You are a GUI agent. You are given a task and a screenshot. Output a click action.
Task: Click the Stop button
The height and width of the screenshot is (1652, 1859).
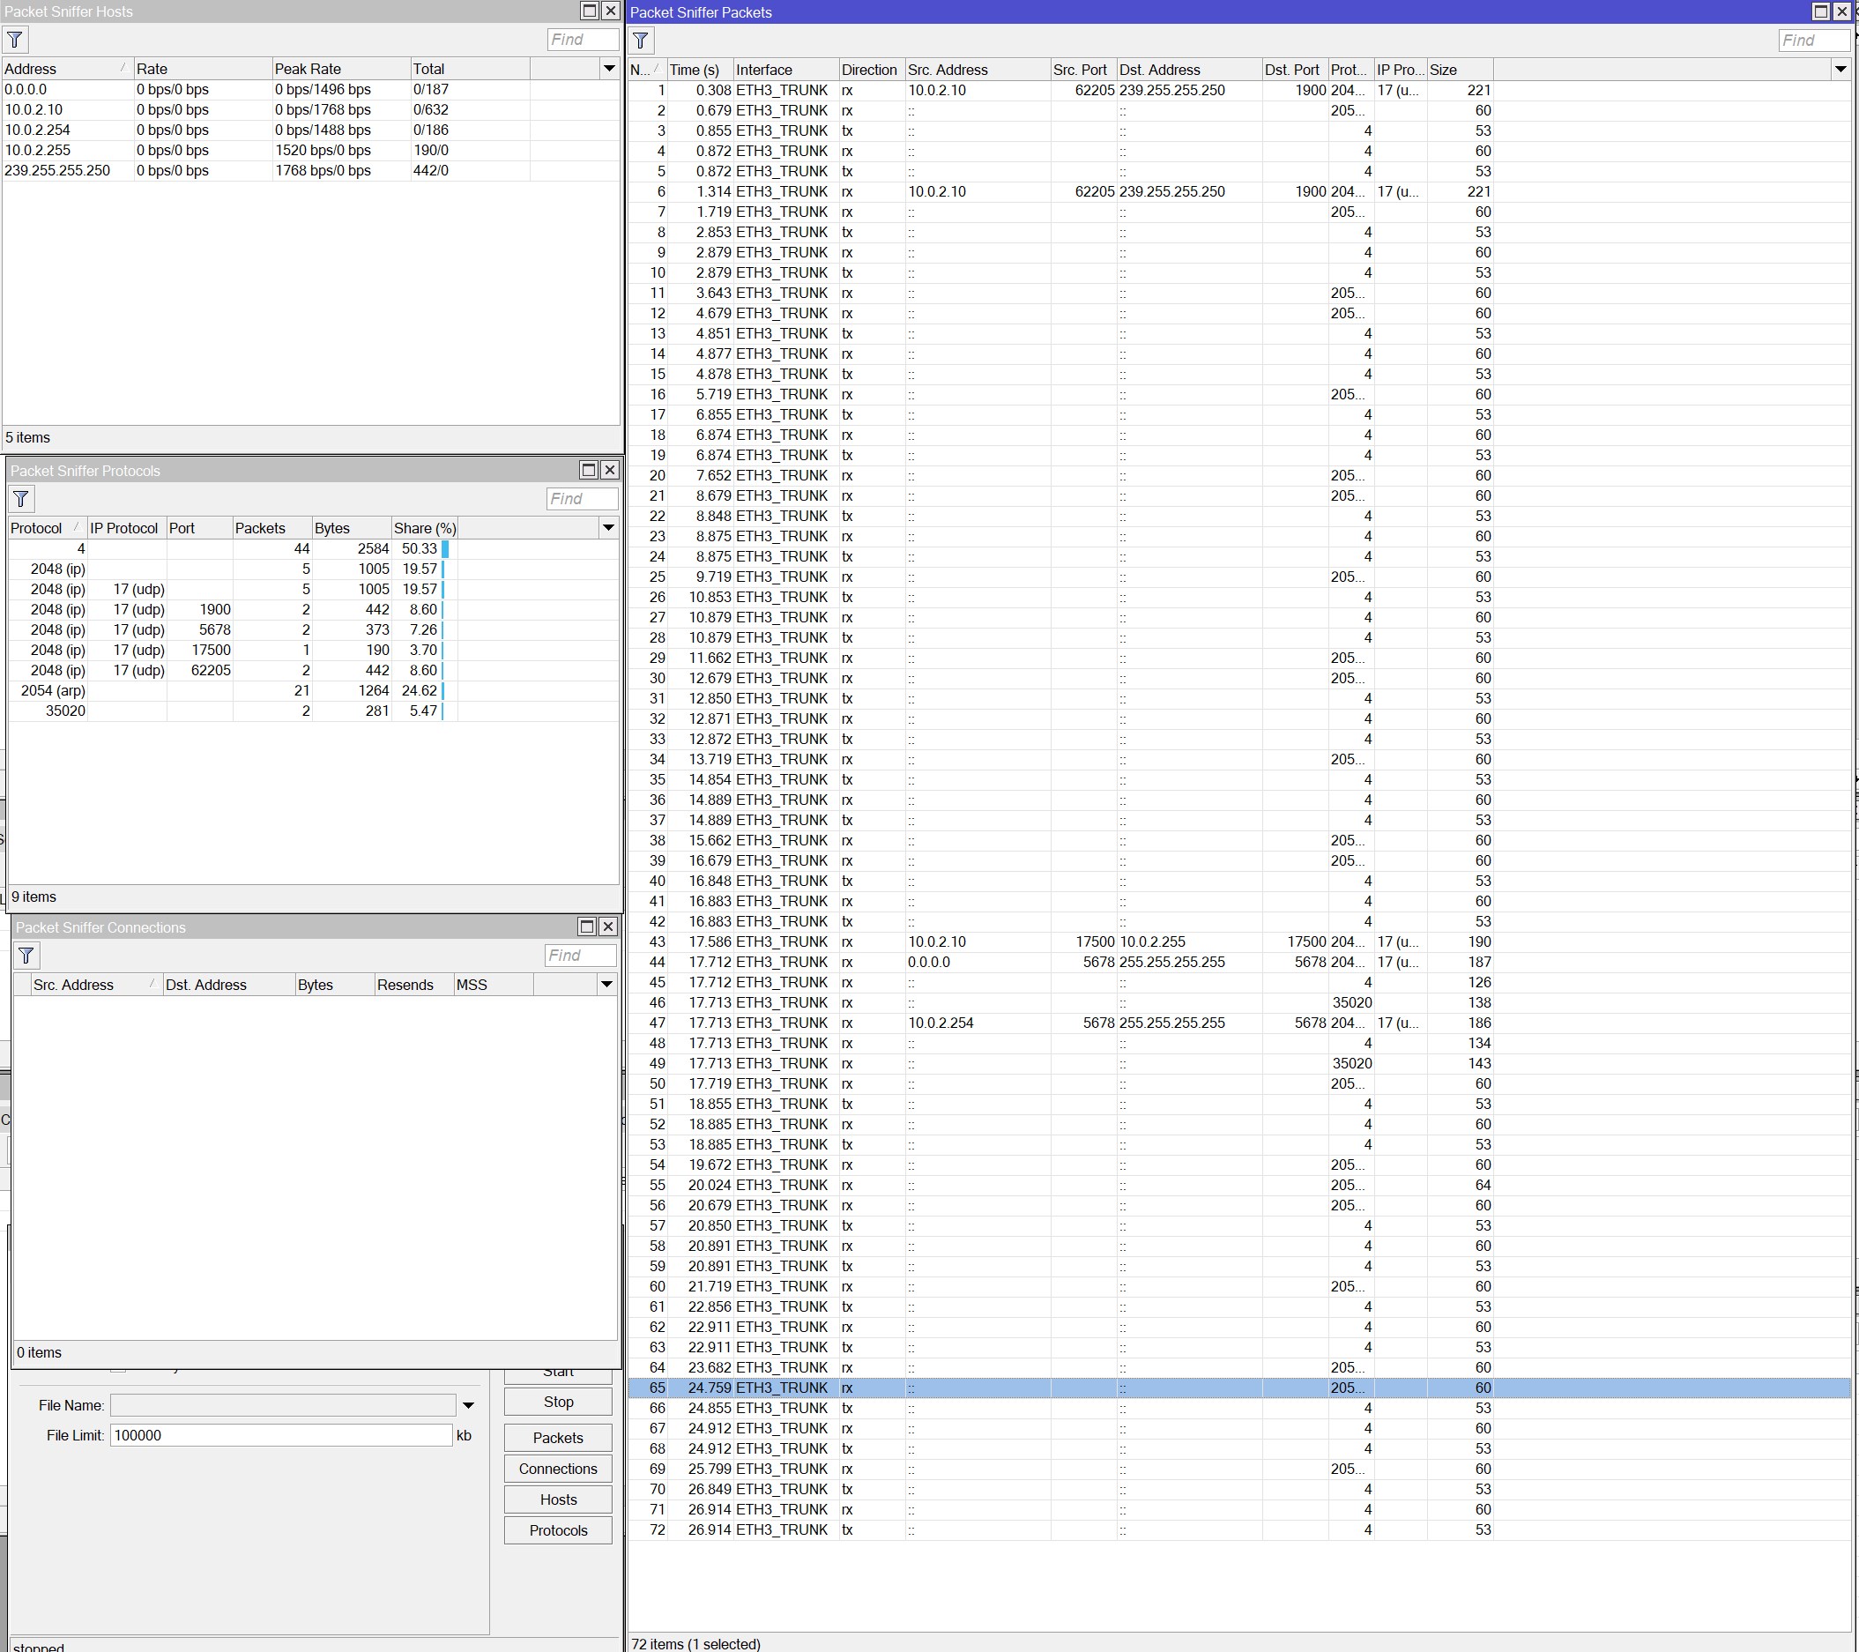[556, 1401]
